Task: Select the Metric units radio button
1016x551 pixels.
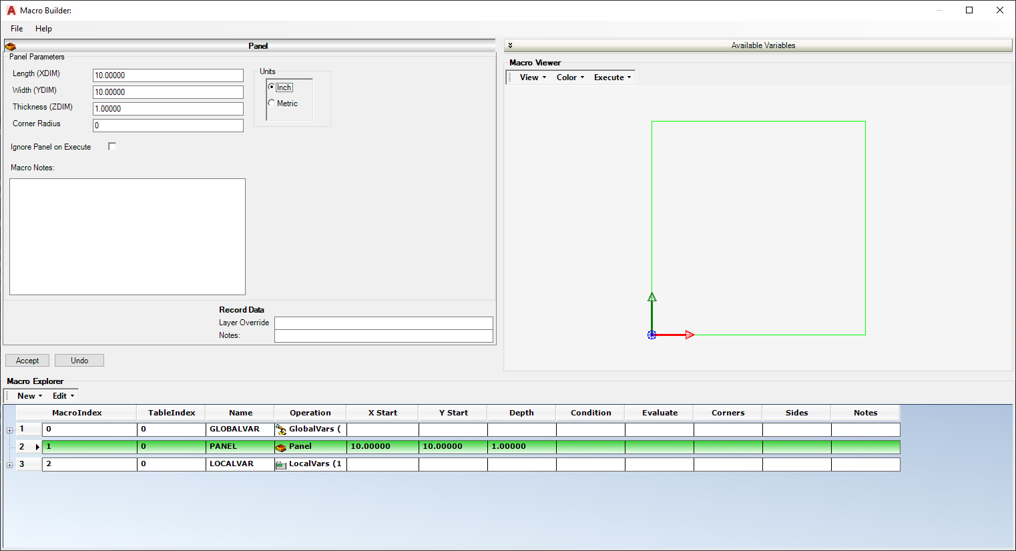Action: pos(272,103)
